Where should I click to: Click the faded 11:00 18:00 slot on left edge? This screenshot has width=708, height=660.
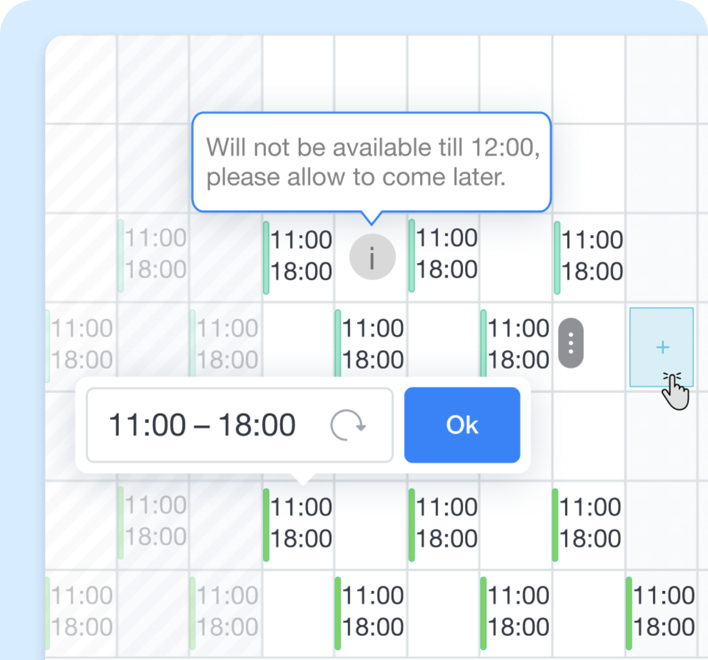point(80,343)
